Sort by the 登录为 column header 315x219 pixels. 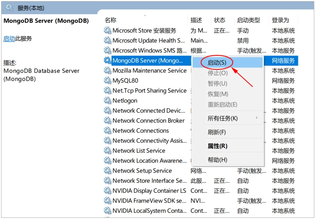(280, 20)
